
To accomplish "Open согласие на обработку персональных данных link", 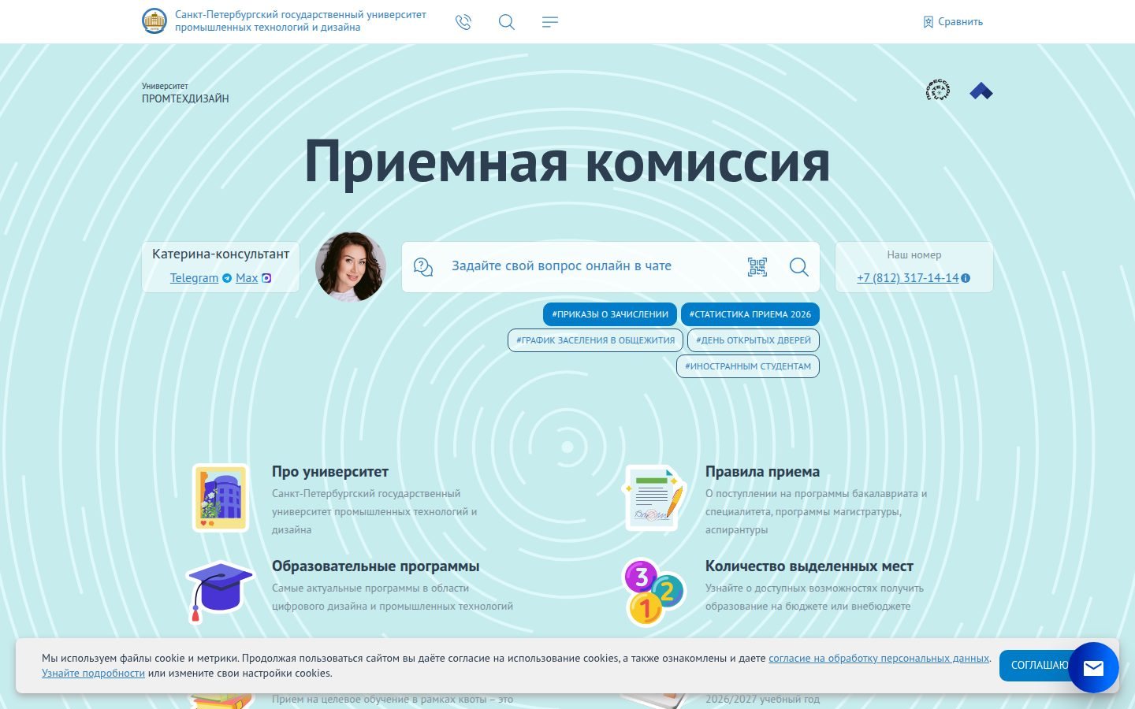I will 879,658.
